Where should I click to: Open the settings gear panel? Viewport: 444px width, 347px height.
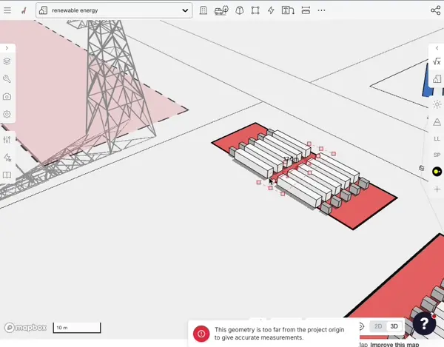point(7,115)
